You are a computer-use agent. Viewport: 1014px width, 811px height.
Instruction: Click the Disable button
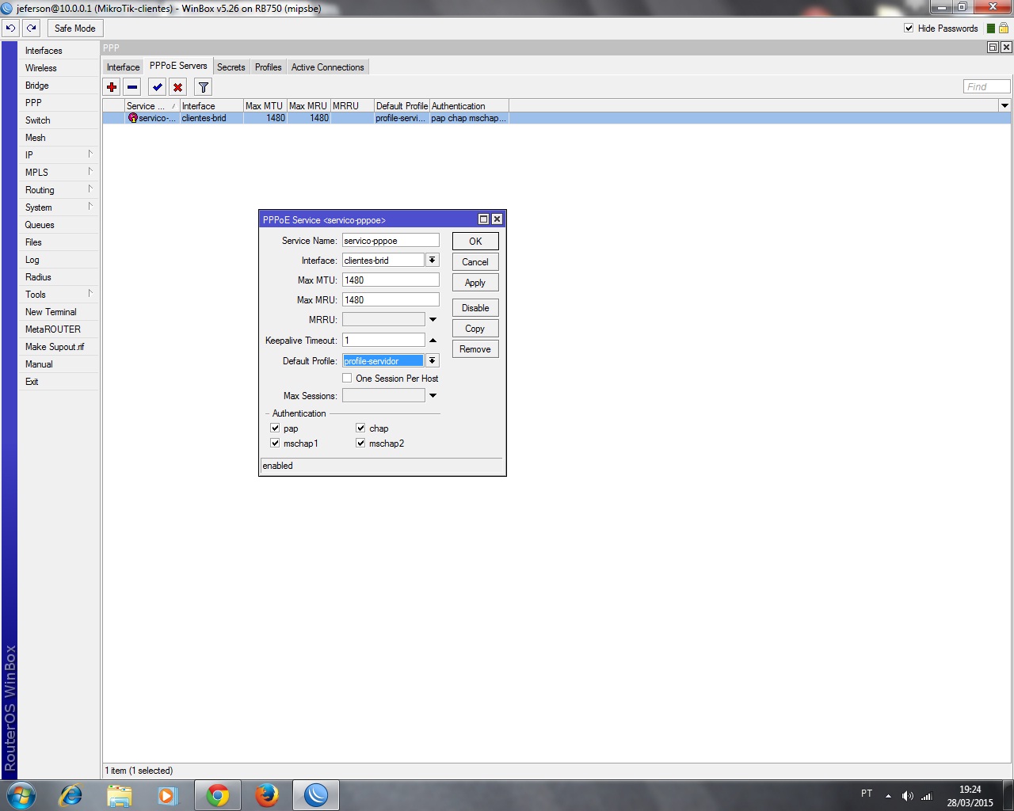(x=475, y=307)
